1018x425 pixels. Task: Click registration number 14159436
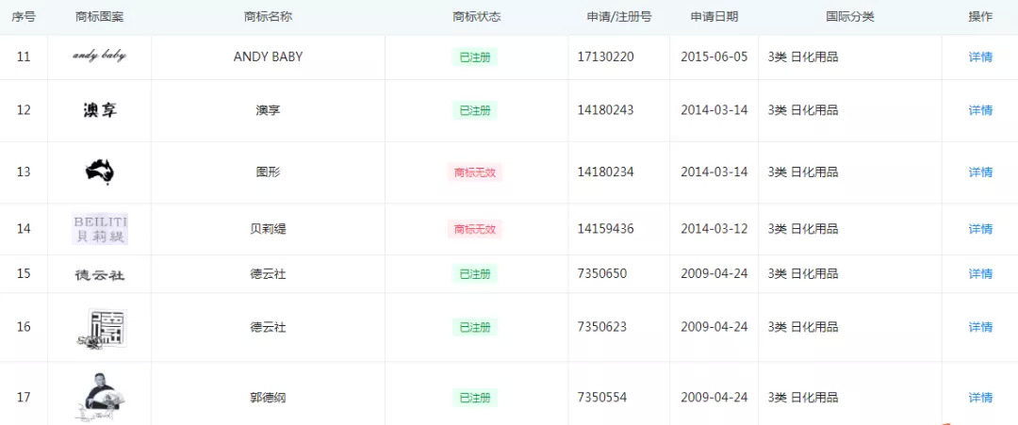coord(606,228)
